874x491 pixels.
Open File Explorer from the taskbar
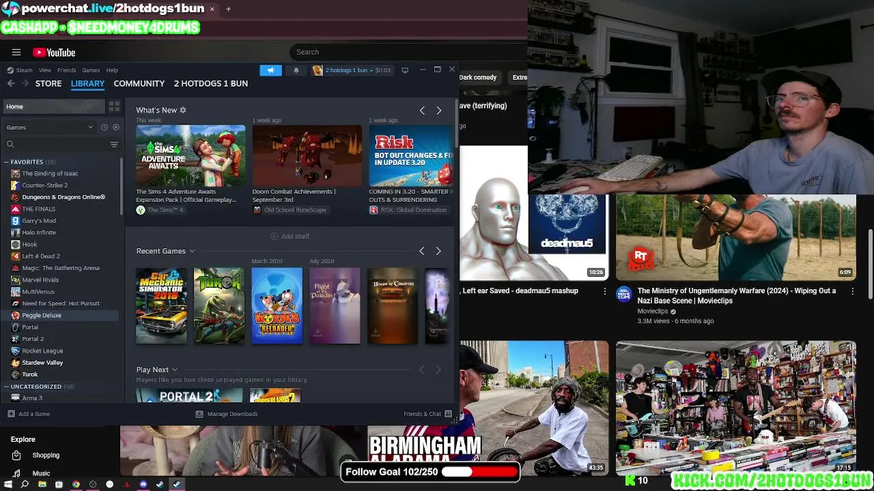pos(42,484)
